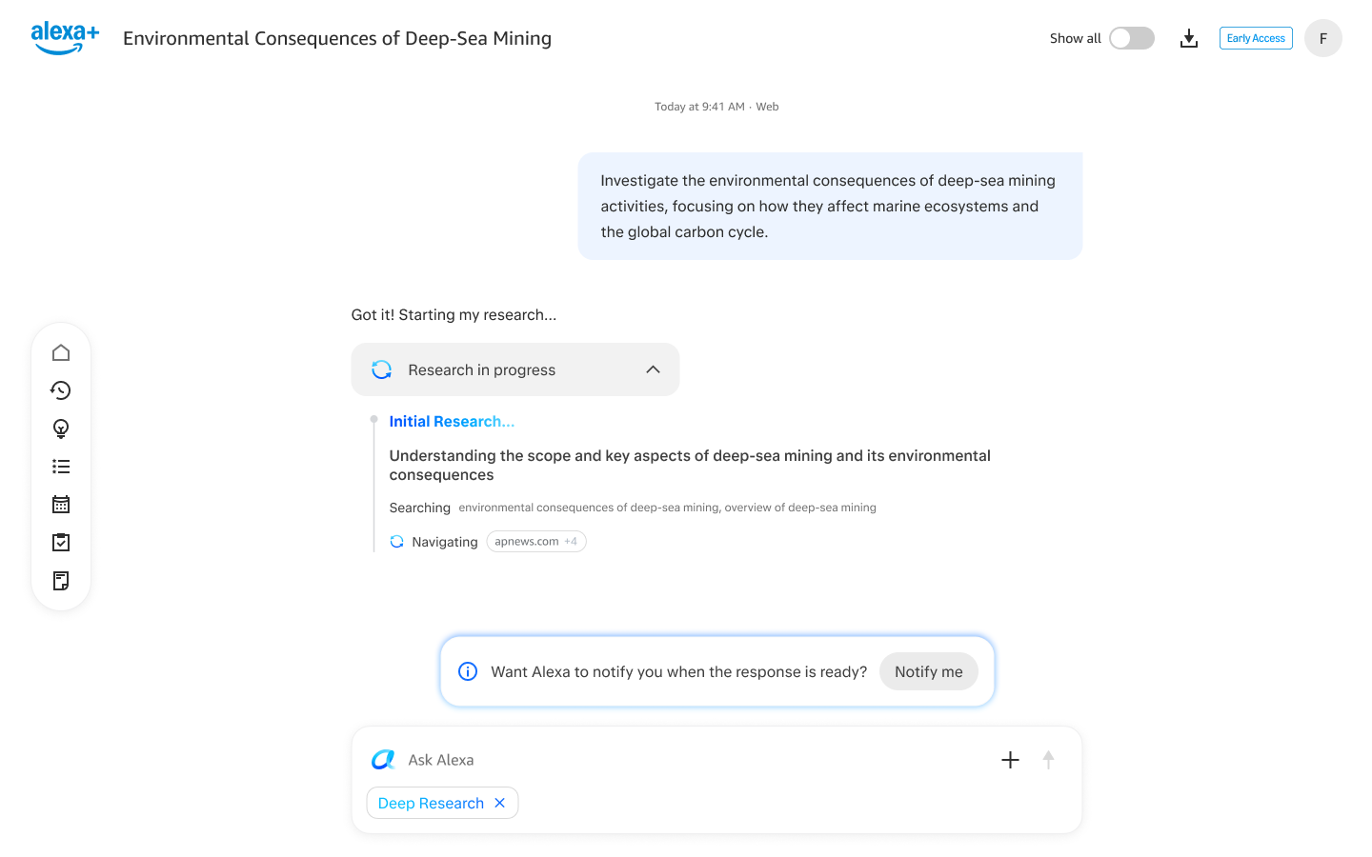This screenshot has width=1372, height=857.
Task: Click the 'Understanding the scope and key aspects' text
Action: pos(690,465)
